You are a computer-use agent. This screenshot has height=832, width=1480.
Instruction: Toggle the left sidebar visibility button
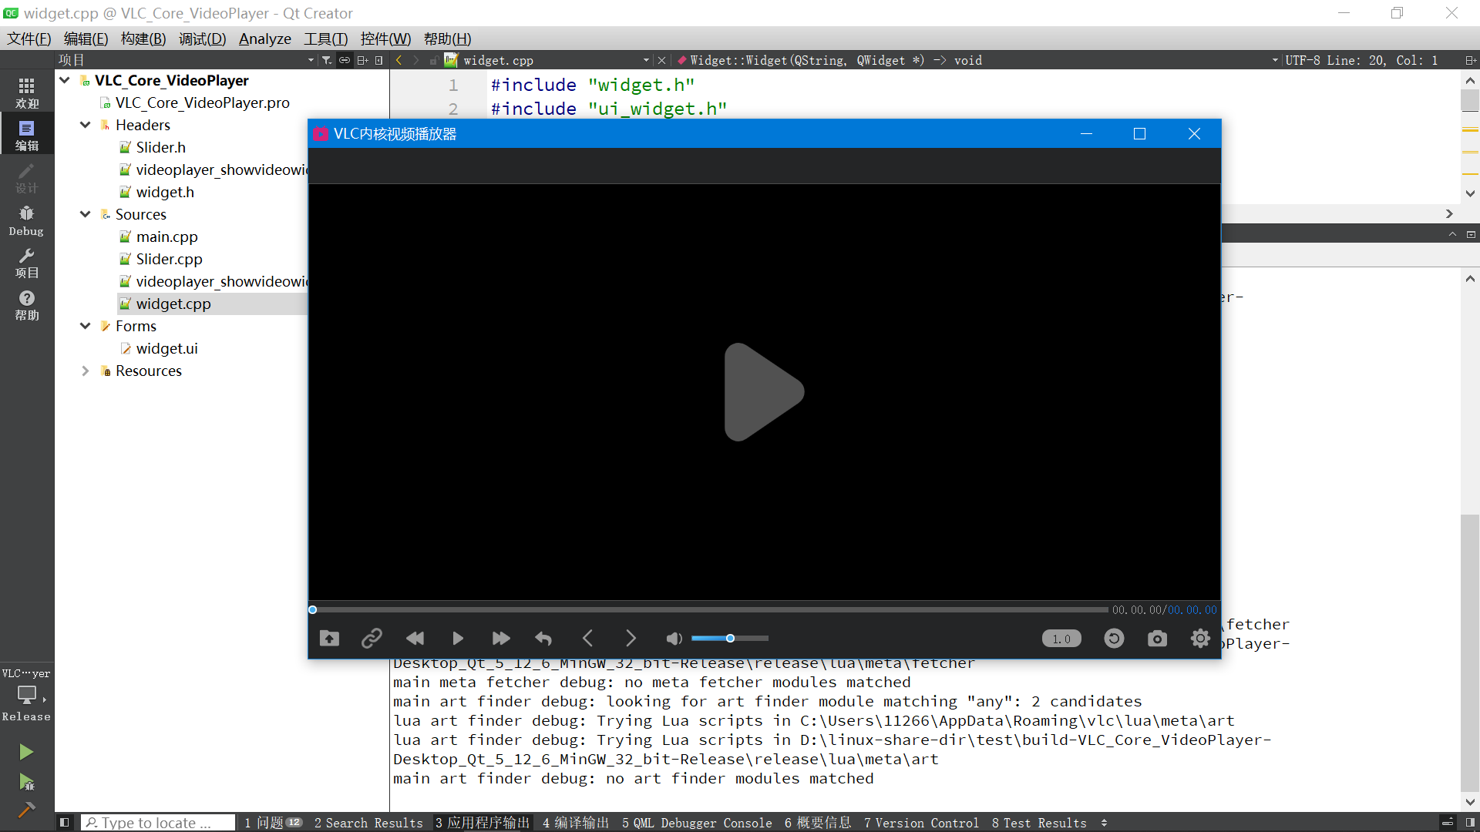[65, 822]
